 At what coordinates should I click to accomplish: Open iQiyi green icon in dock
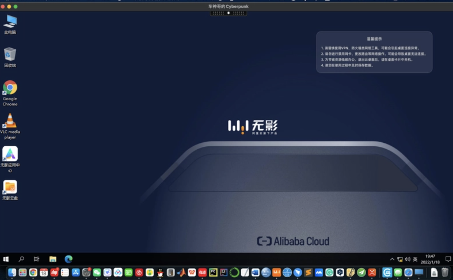pos(128,272)
